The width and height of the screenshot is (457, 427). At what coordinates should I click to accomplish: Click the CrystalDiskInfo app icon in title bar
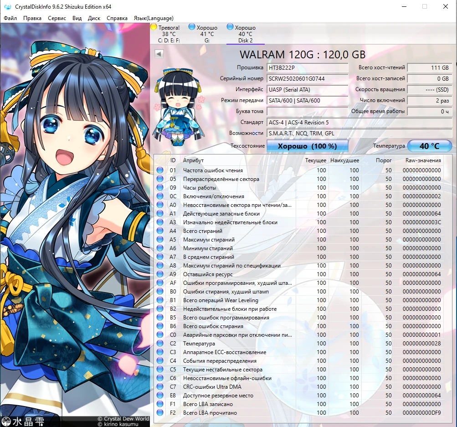click(x=8, y=6)
